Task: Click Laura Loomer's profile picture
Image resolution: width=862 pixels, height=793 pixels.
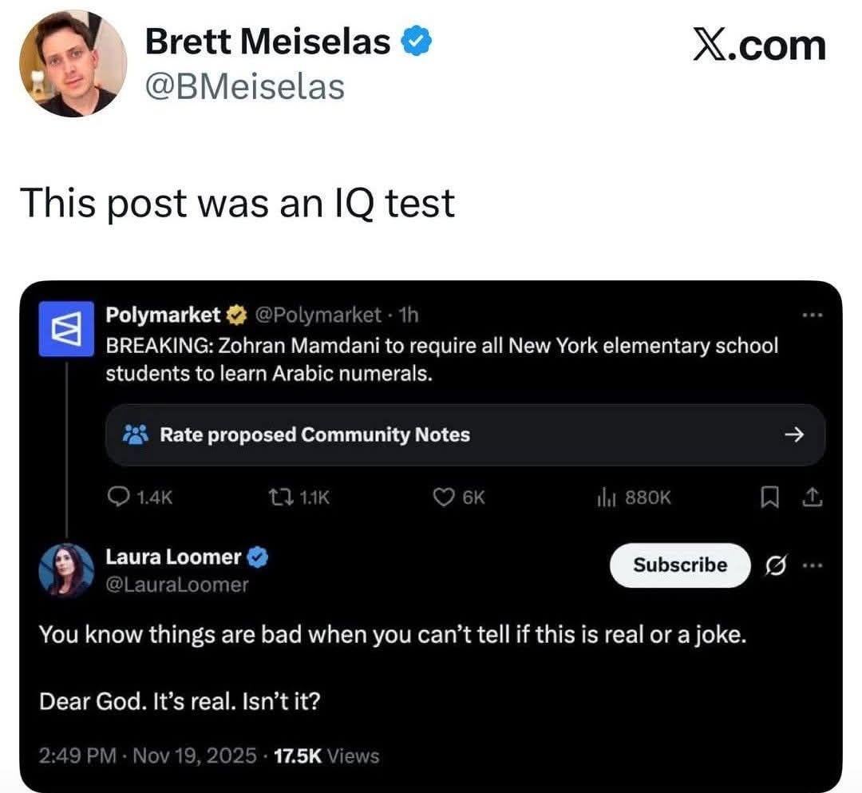Action: tap(66, 571)
